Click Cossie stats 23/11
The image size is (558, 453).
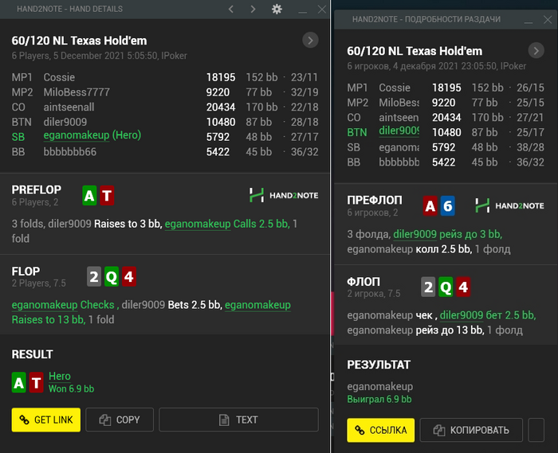point(305,77)
